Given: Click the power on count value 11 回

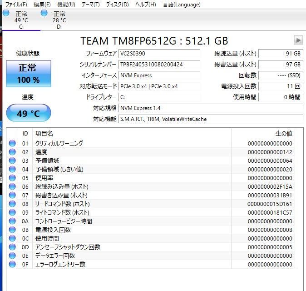Looking at the screenshot, I should (281, 86).
